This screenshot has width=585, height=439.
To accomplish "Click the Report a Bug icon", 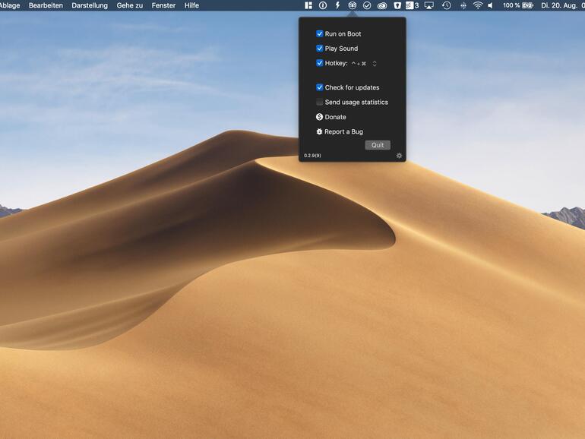I will pyautogui.click(x=320, y=132).
